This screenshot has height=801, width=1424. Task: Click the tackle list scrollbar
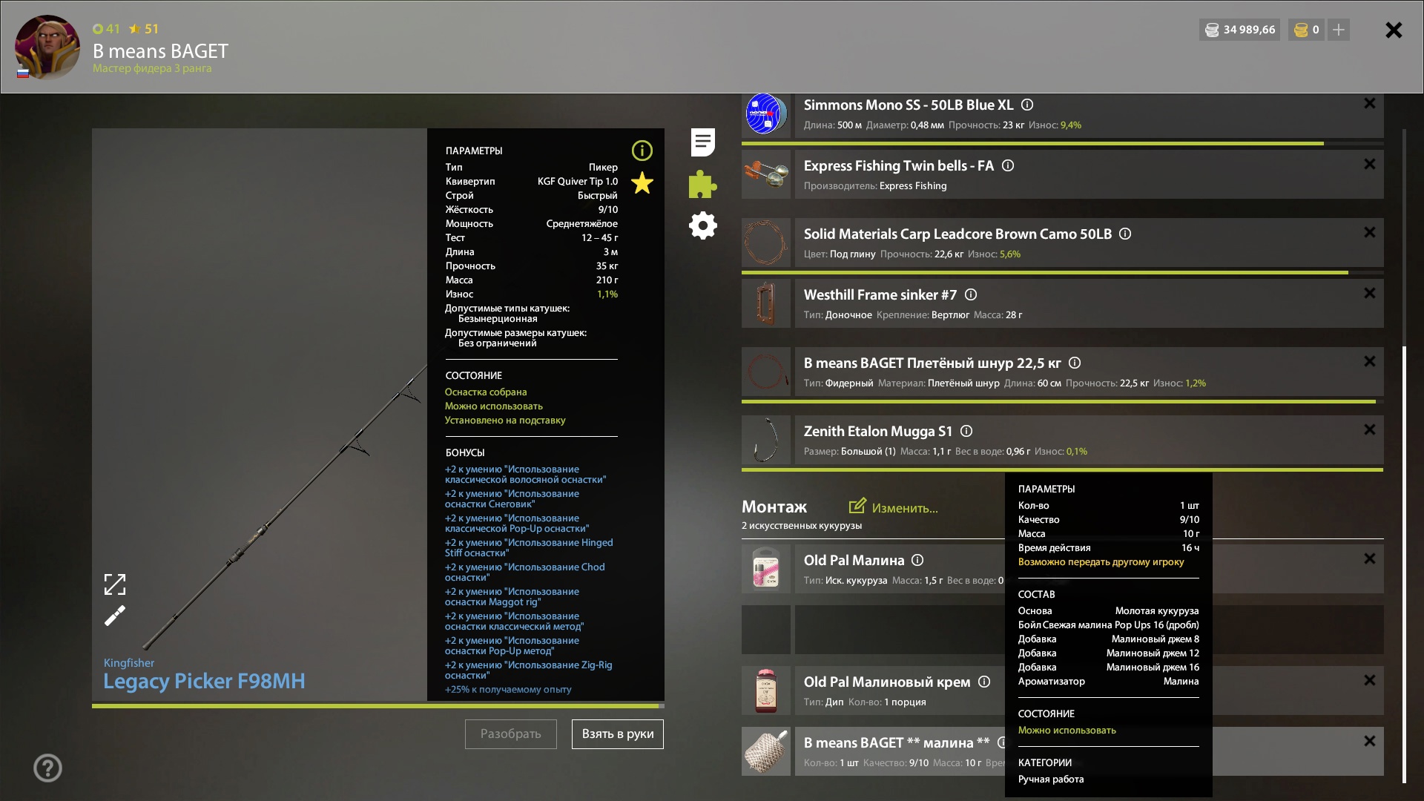tap(1404, 564)
